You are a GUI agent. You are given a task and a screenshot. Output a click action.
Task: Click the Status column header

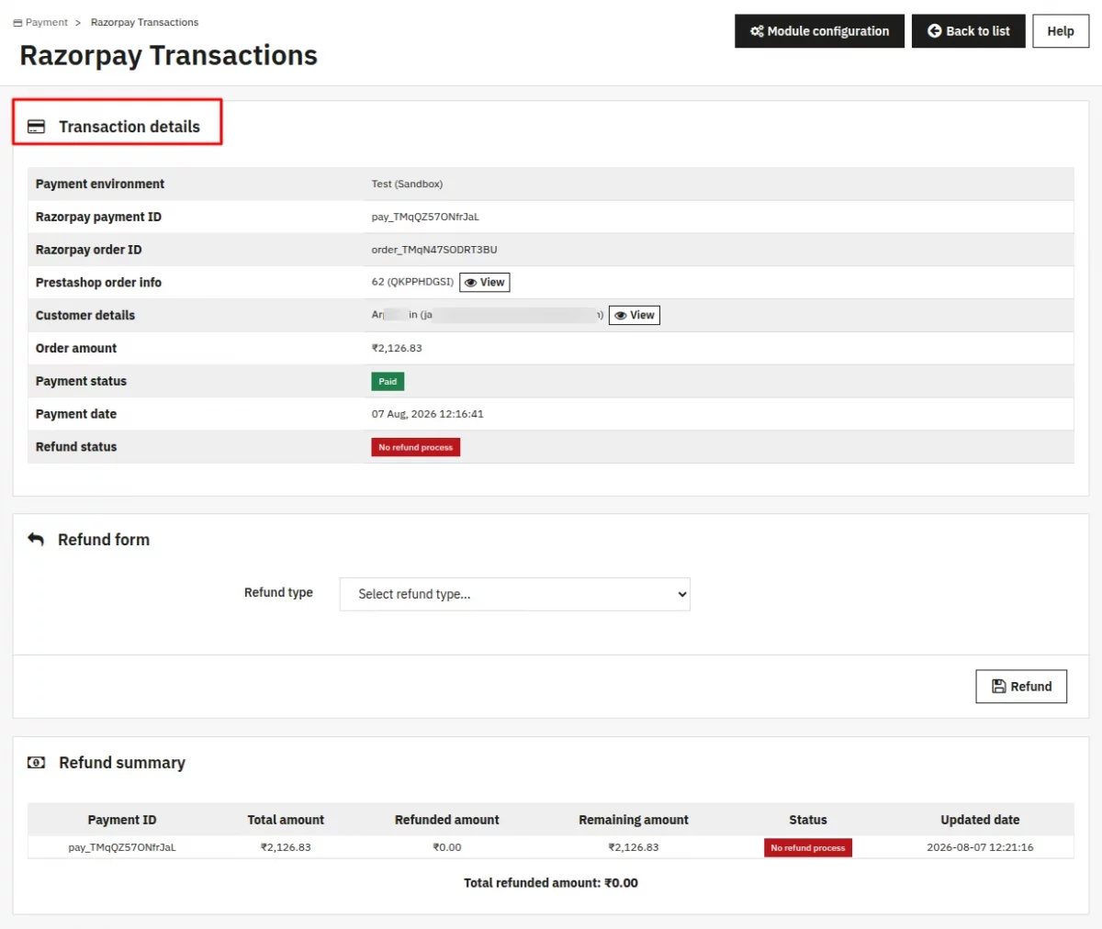point(808,820)
